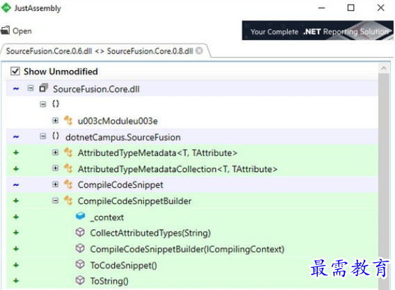This screenshot has width=395, height=290.
Task: Close the SourceFusion.Core comparison tab
Action: coord(199,51)
